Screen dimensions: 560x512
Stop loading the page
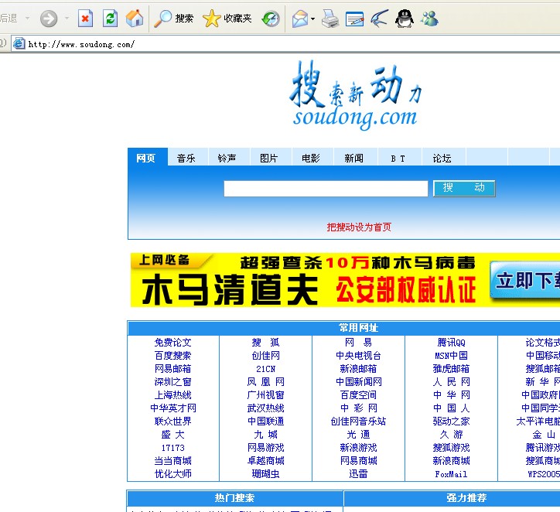point(85,19)
